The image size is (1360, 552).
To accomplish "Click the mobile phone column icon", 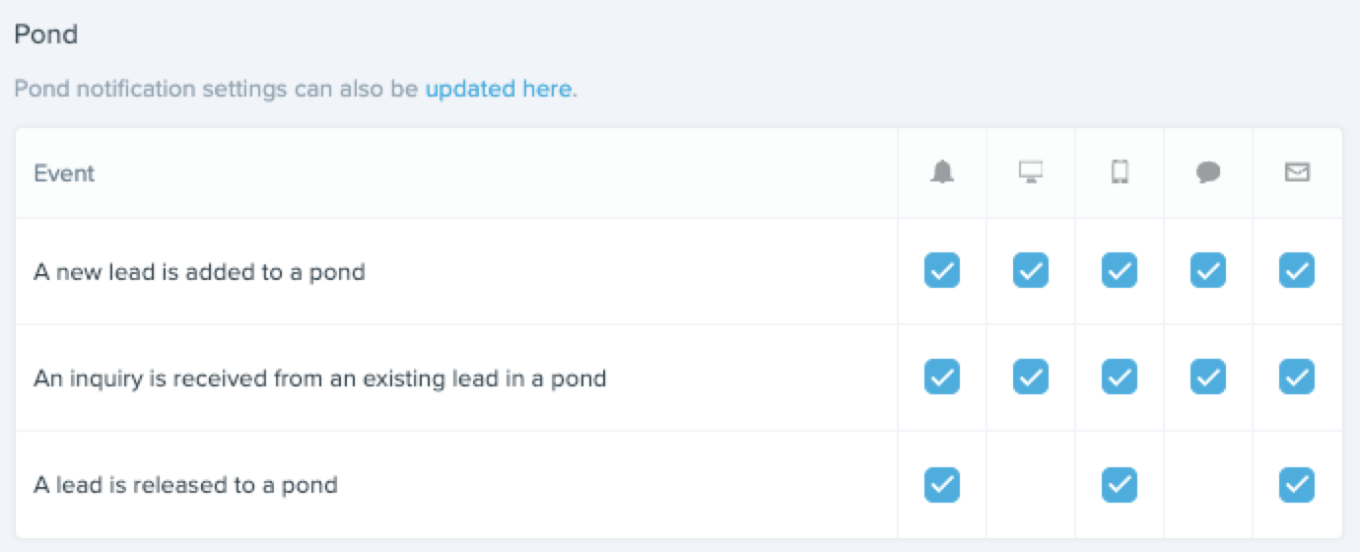I will coord(1120,172).
